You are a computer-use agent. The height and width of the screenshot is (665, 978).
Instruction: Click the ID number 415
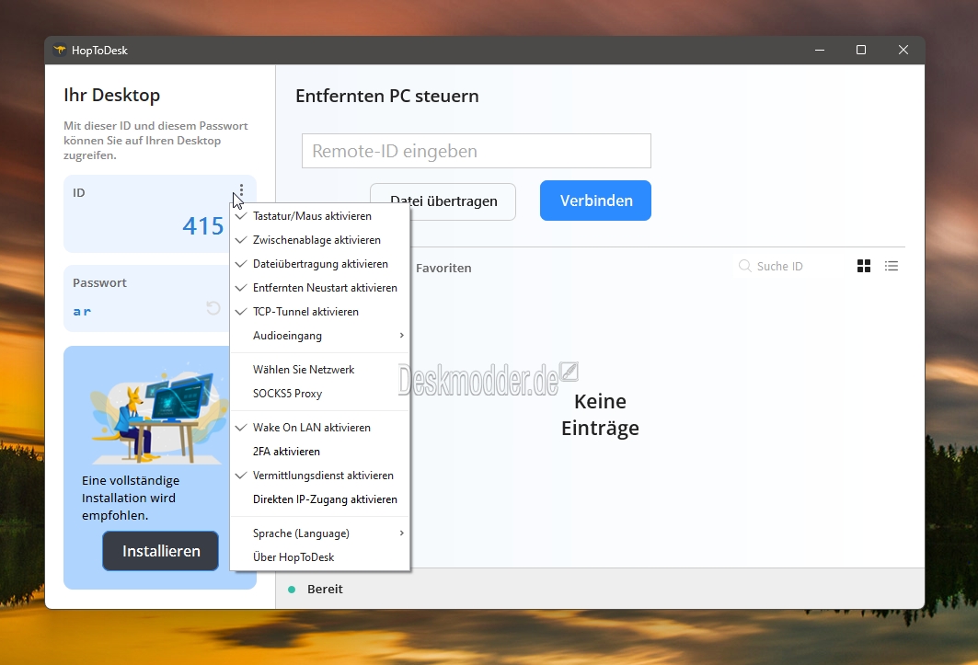tap(202, 226)
